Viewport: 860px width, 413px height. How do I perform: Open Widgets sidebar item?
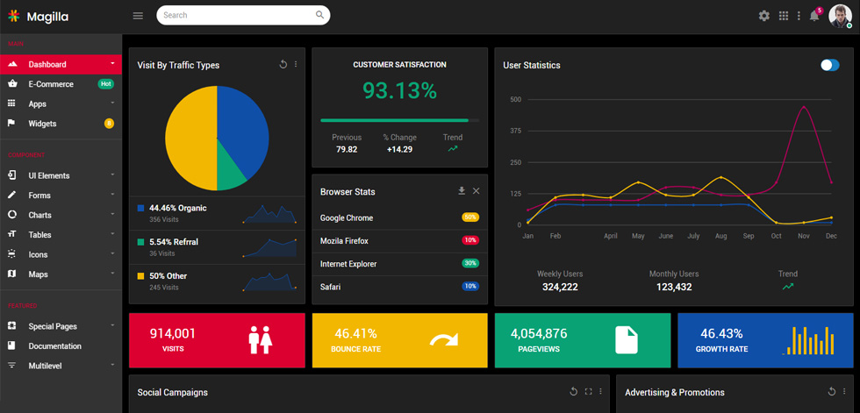[61, 124]
